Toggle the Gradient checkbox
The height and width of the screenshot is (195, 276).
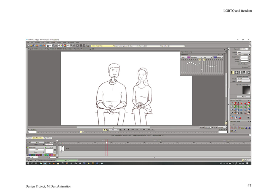249,67
